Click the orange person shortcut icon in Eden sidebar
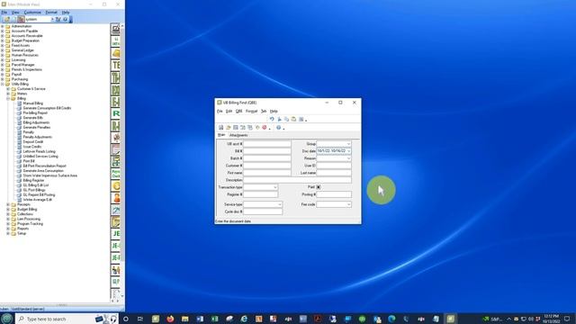The width and height of the screenshot is (576, 324). [116, 198]
